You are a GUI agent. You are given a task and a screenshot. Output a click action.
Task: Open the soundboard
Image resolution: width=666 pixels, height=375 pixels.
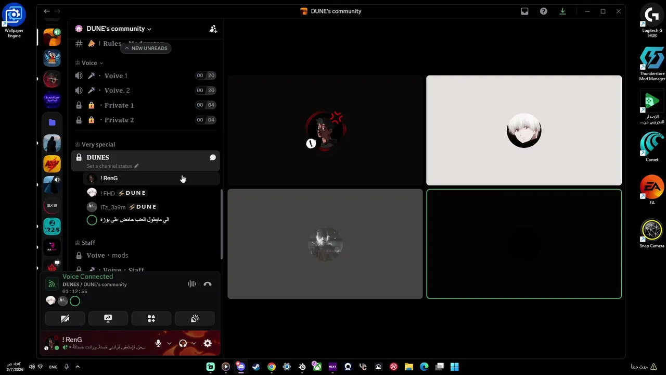click(195, 318)
